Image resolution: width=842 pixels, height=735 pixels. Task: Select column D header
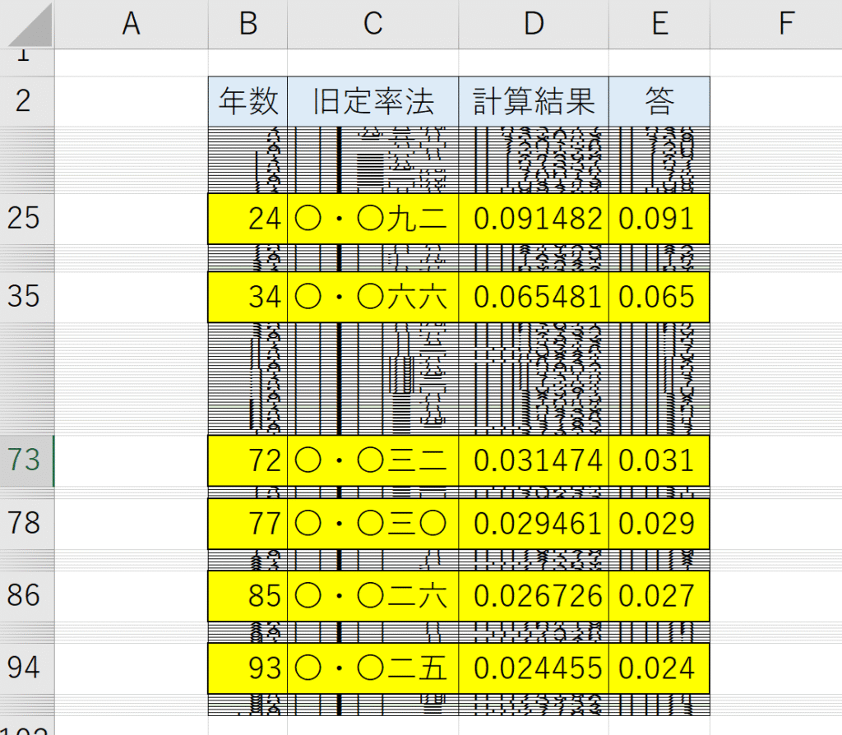(533, 24)
